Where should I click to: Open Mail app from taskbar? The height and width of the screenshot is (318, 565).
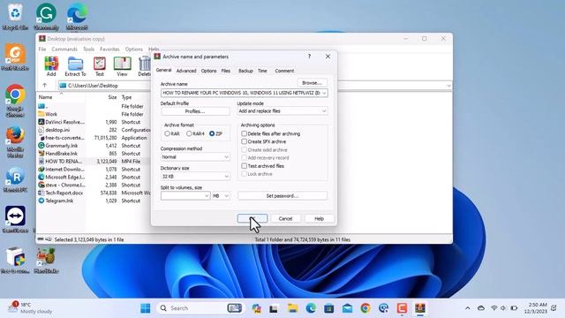point(347,308)
